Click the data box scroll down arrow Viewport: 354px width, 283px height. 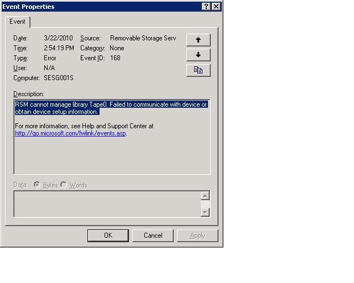pyautogui.click(x=205, y=212)
